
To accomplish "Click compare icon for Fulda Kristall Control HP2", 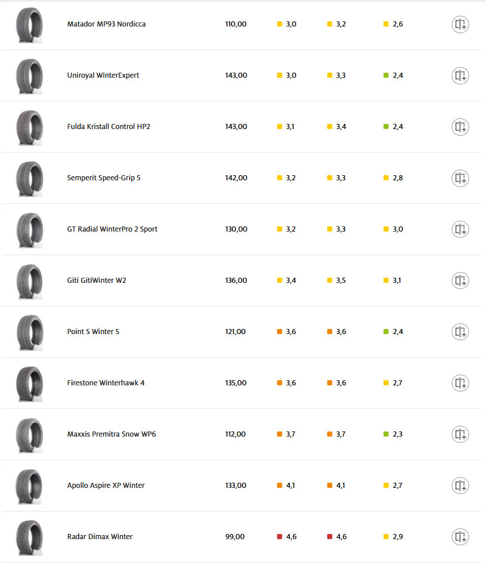I will click(460, 127).
